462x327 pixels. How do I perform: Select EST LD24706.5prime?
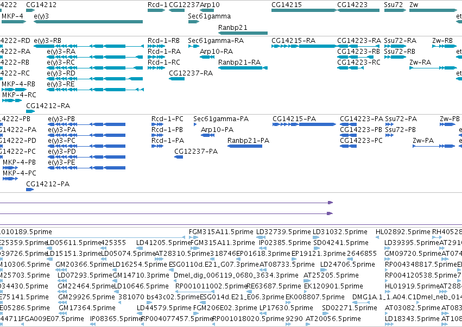[x=324, y=270]
